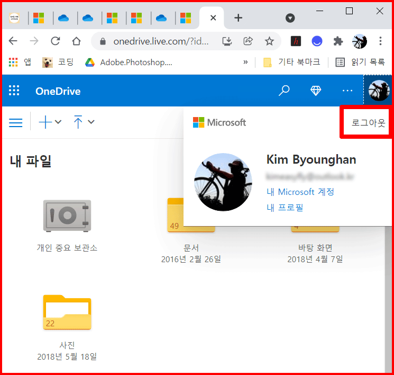Install app via address bar download icon

click(x=227, y=41)
